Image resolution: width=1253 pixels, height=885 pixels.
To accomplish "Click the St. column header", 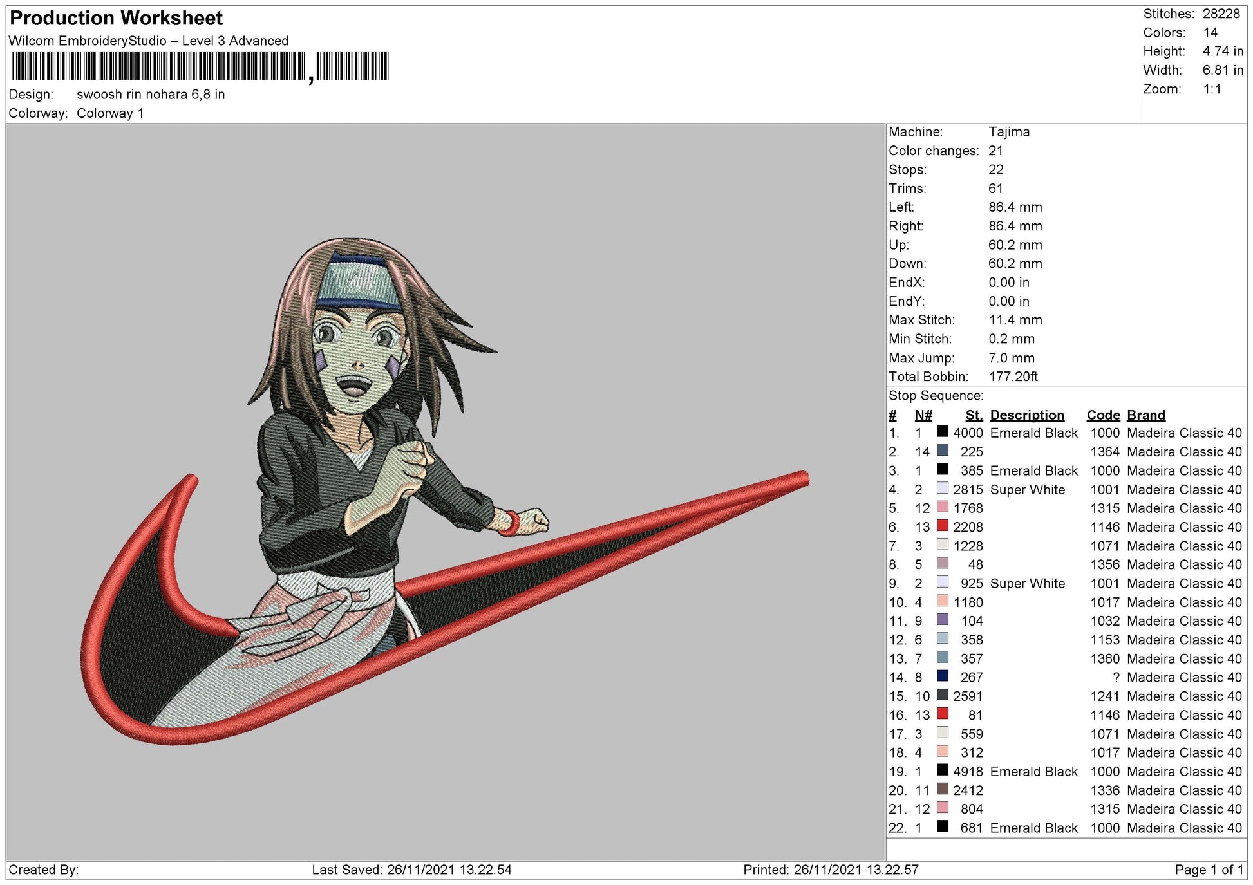I will (974, 415).
